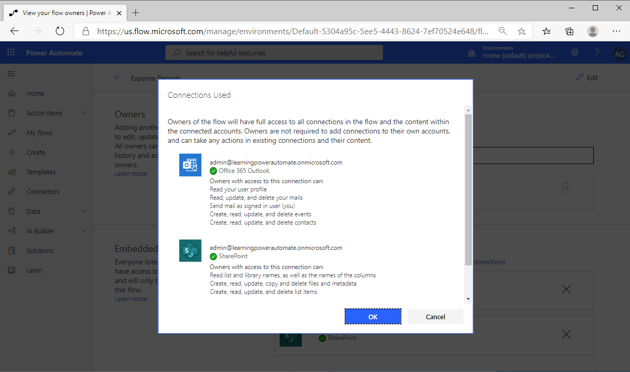The width and height of the screenshot is (630, 372).
Task: Click the AG account avatar
Action: coord(619,53)
